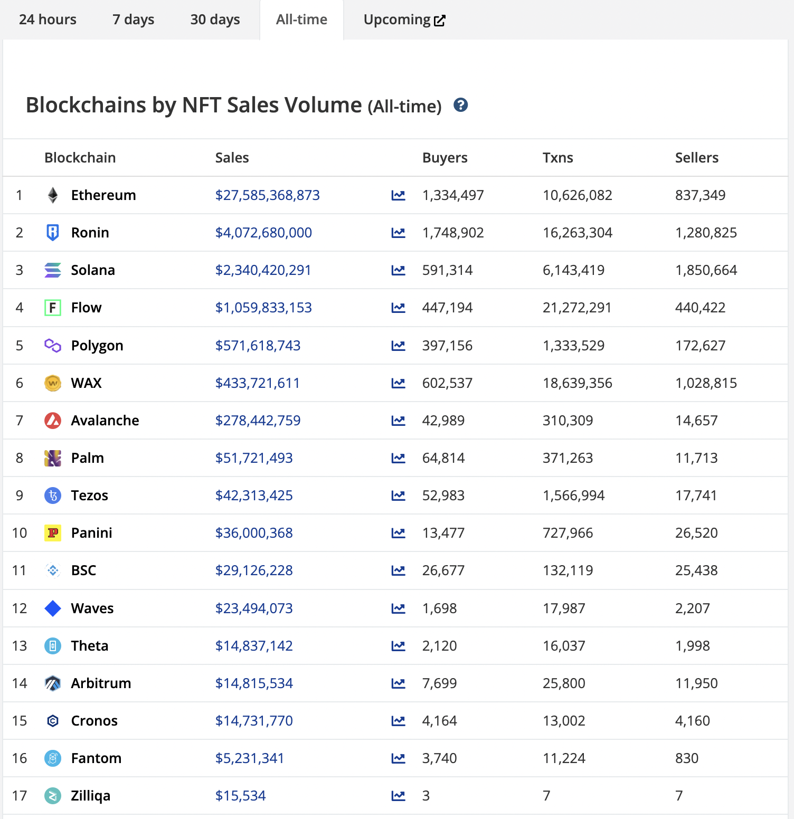
Task: Click the Txns column header
Action: click(558, 158)
